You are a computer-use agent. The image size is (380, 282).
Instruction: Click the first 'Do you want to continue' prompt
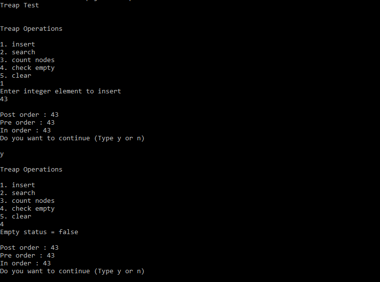tap(72, 138)
